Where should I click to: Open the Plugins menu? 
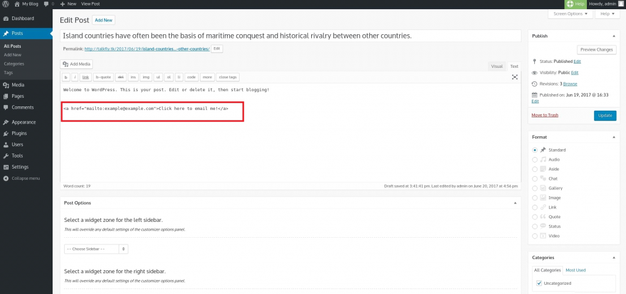pyautogui.click(x=19, y=133)
